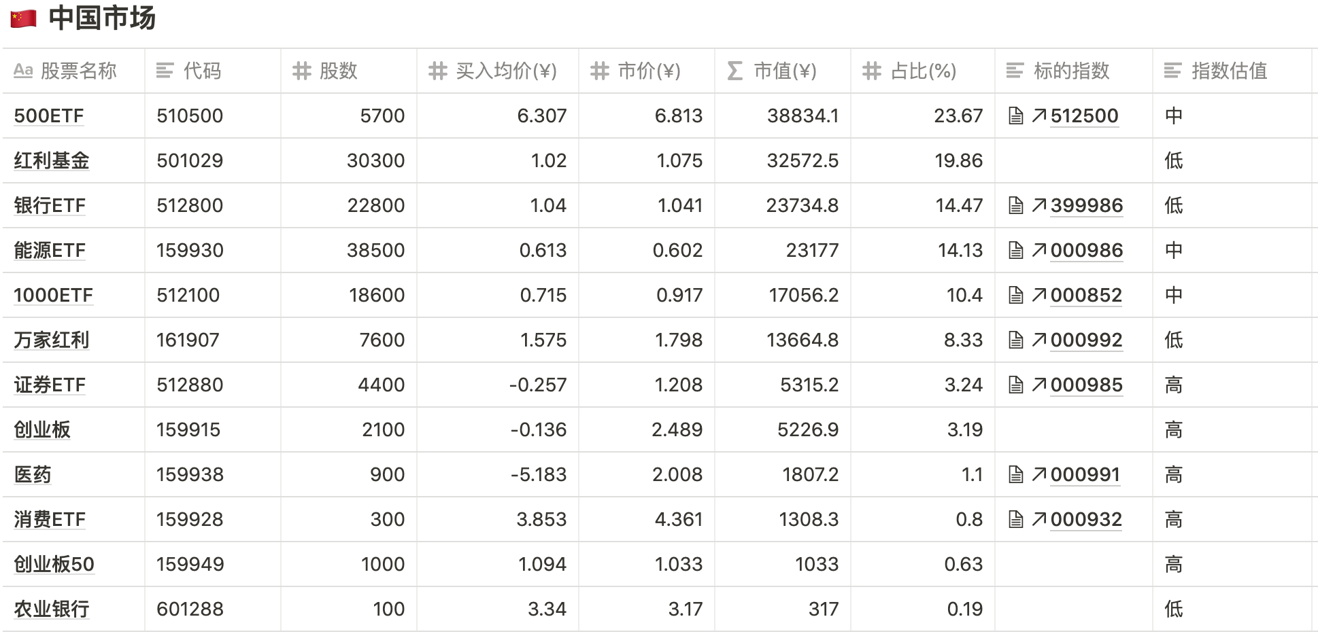Viewport: 1318px width, 636px height.
Task: Open the 红利基金 row page
Action: (52, 161)
